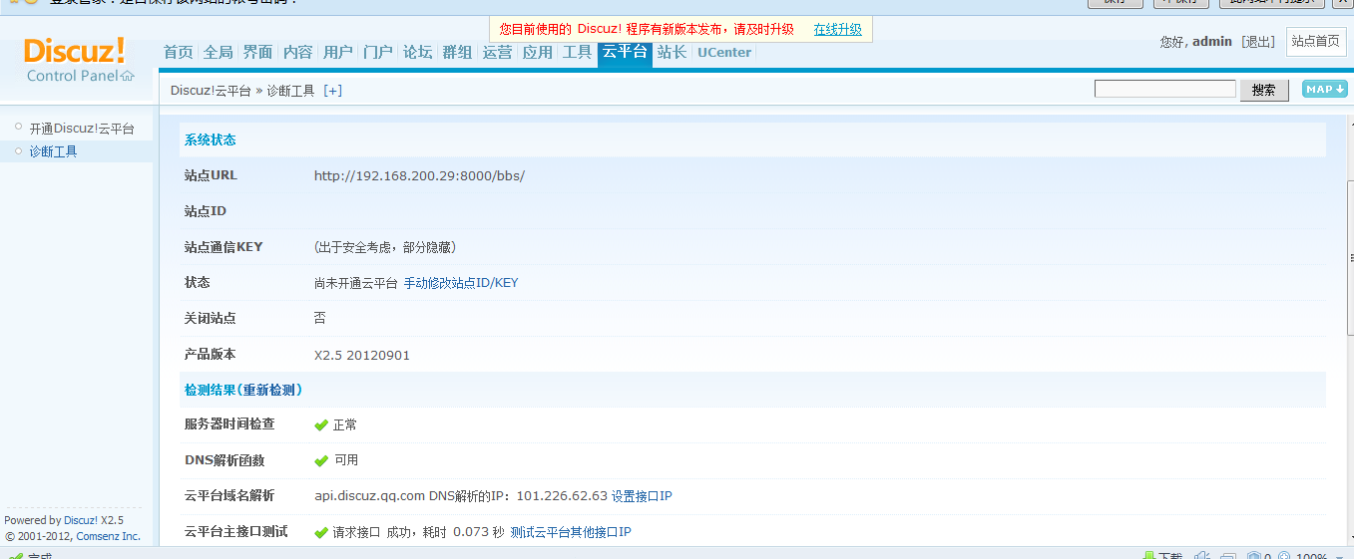Viewport: 1354px width, 559px height.
Task: Click the 系统状态 section heading
Action: point(211,140)
